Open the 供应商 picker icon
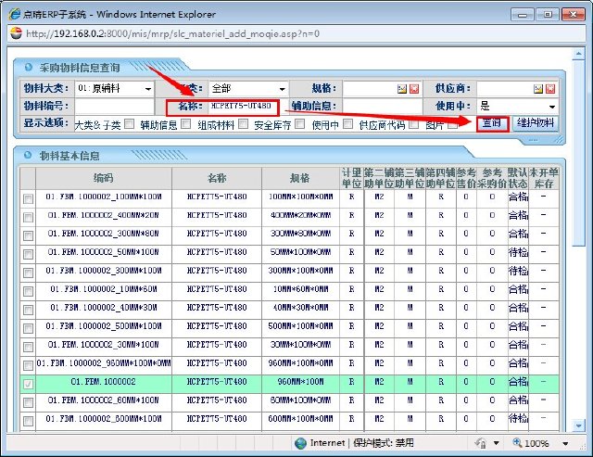The image size is (593, 457). [536, 88]
